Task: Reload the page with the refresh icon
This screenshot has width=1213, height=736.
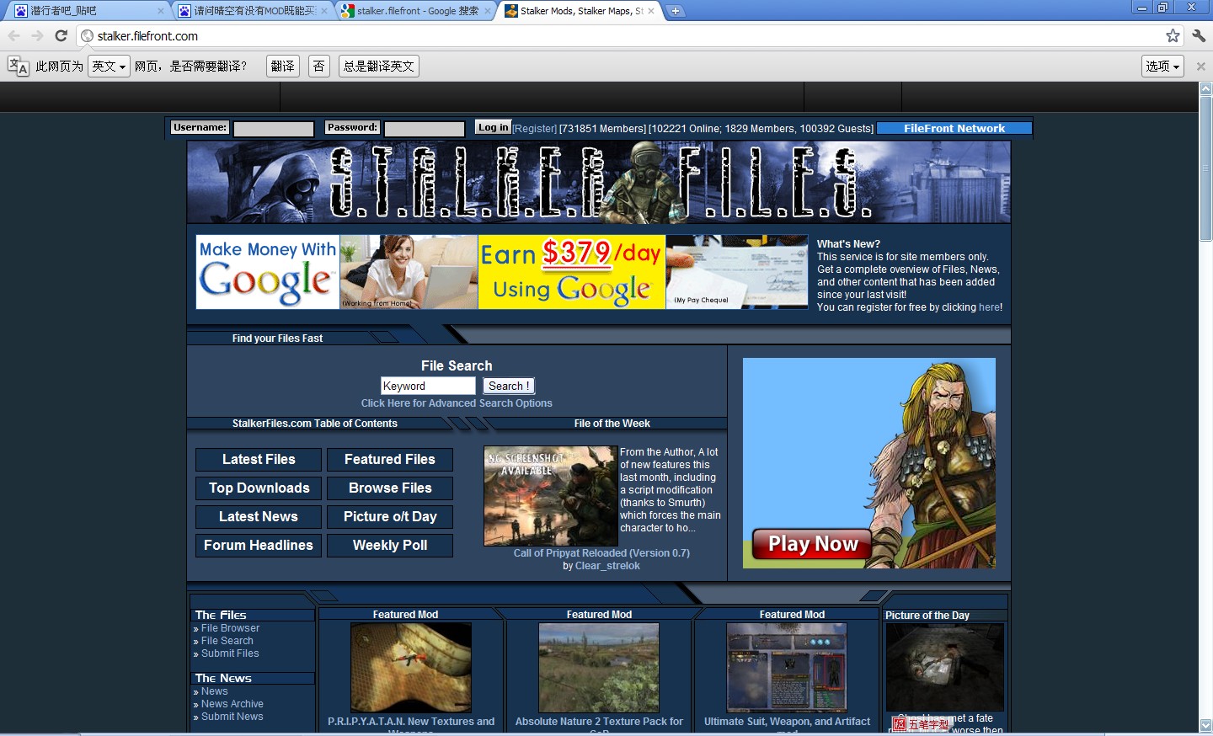Action: tap(61, 35)
